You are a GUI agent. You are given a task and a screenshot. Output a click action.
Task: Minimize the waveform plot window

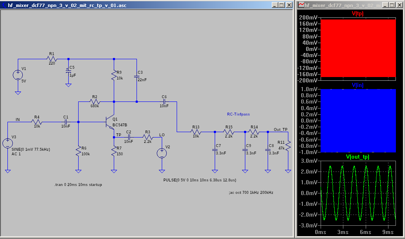(x=386, y=5)
